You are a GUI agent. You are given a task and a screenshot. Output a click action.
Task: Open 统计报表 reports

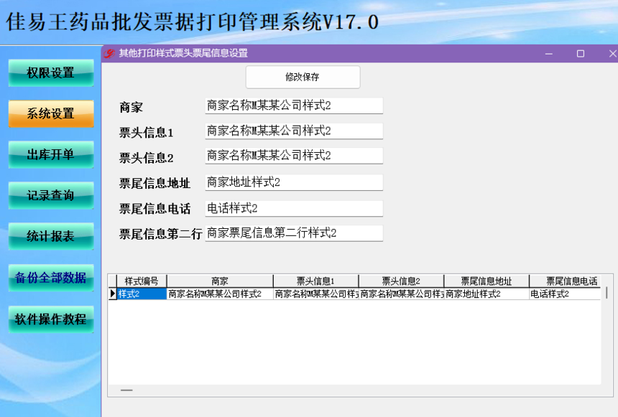[51, 237]
